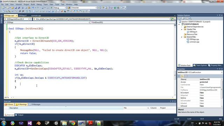Click Alphabetical sort icon in Properties panel
Viewport: 224px width, 126px height.
[182, 76]
